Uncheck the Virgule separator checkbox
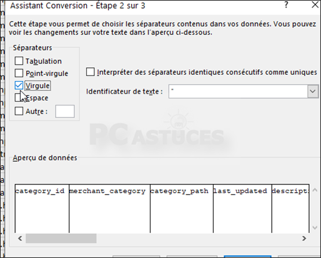Image resolution: width=321 pixels, height=258 pixels. (19, 85)
